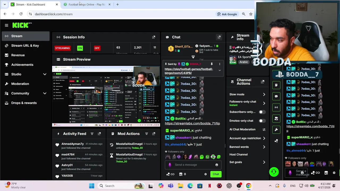Open Stream URL & Key page
The image size is (340, 191).
tap(25, 46)
